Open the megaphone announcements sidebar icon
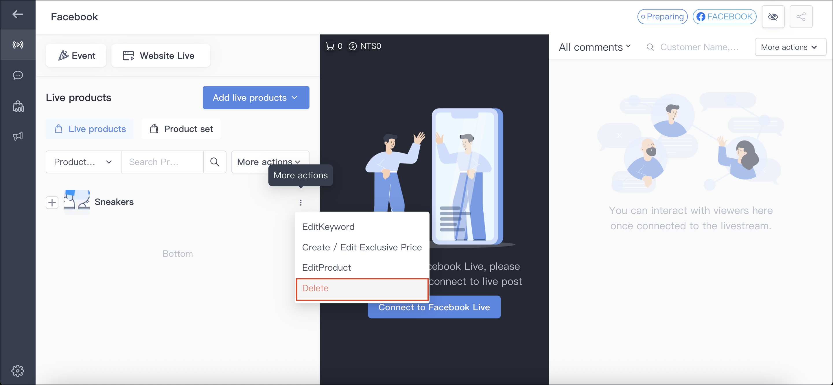 click(x=18, y=136)
